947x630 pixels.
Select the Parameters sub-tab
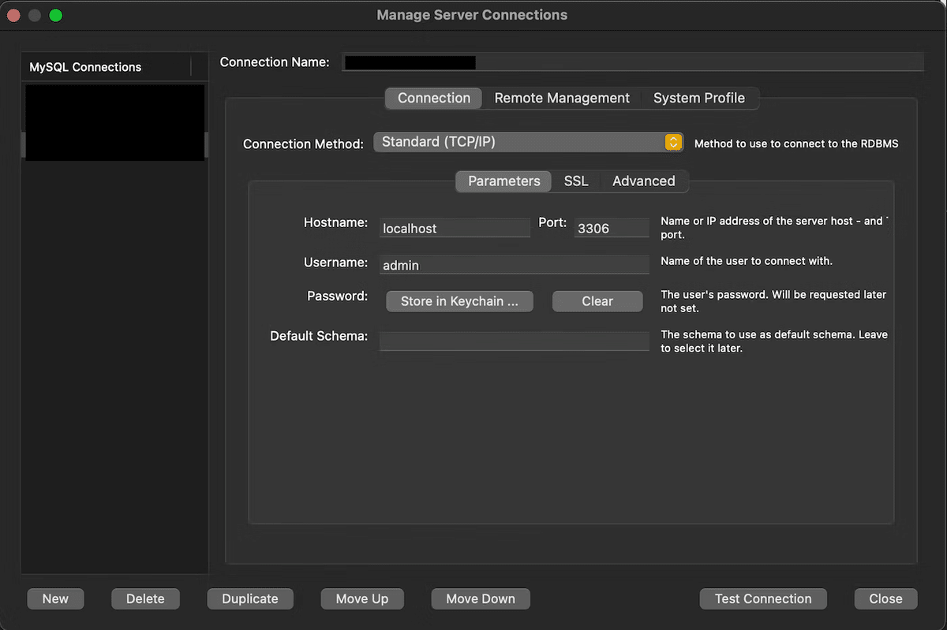pos(504,181)
